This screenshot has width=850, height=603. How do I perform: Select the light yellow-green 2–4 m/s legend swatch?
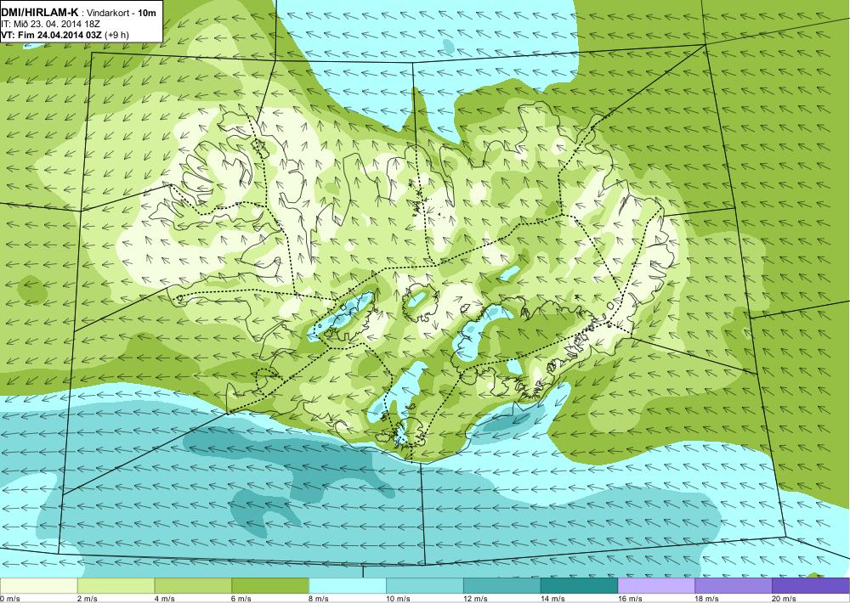pos(116,586)
